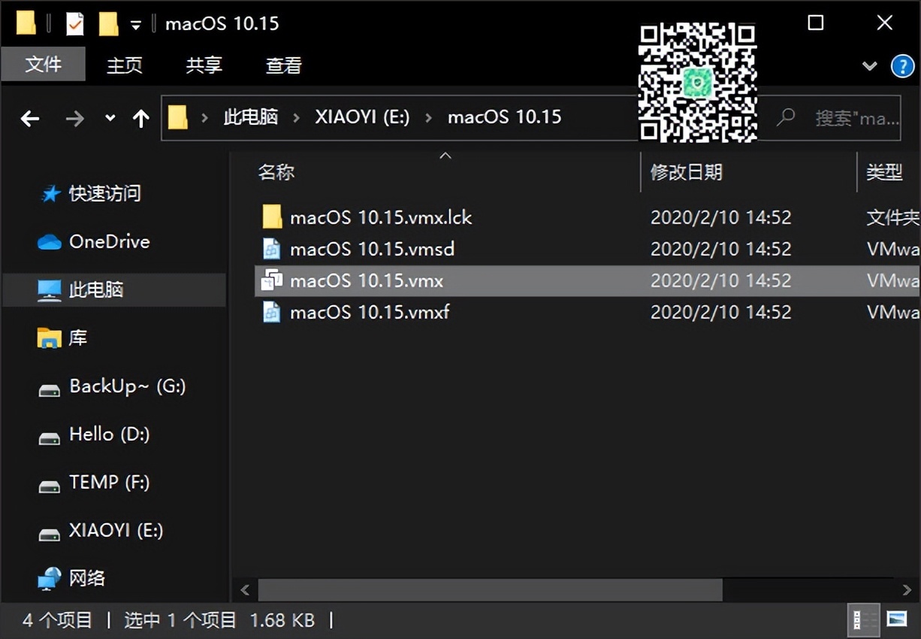Click date 2020/2/10 14:52 of macOS 10.15.vmxf

tap(720, 312)
